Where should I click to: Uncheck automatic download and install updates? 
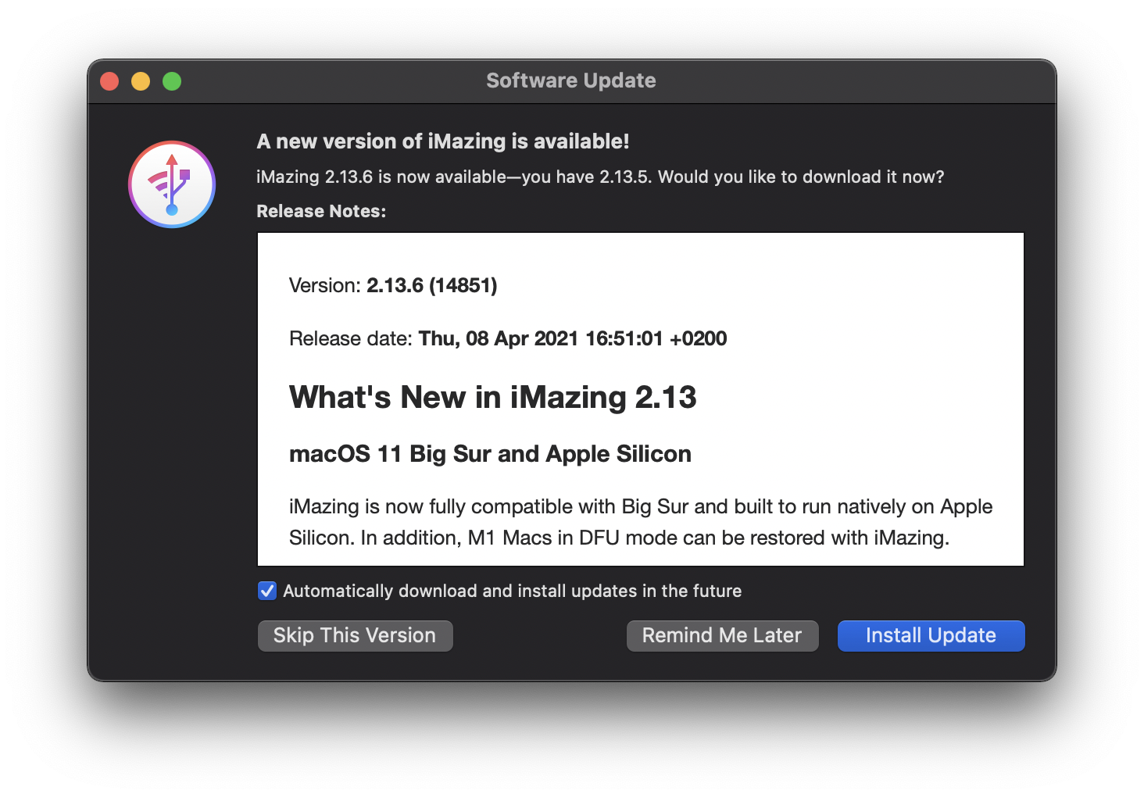(x=267, y=591)
